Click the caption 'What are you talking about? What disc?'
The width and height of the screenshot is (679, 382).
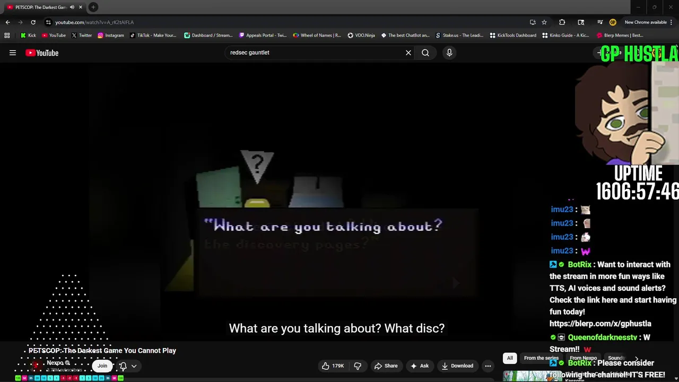point(336,328)
